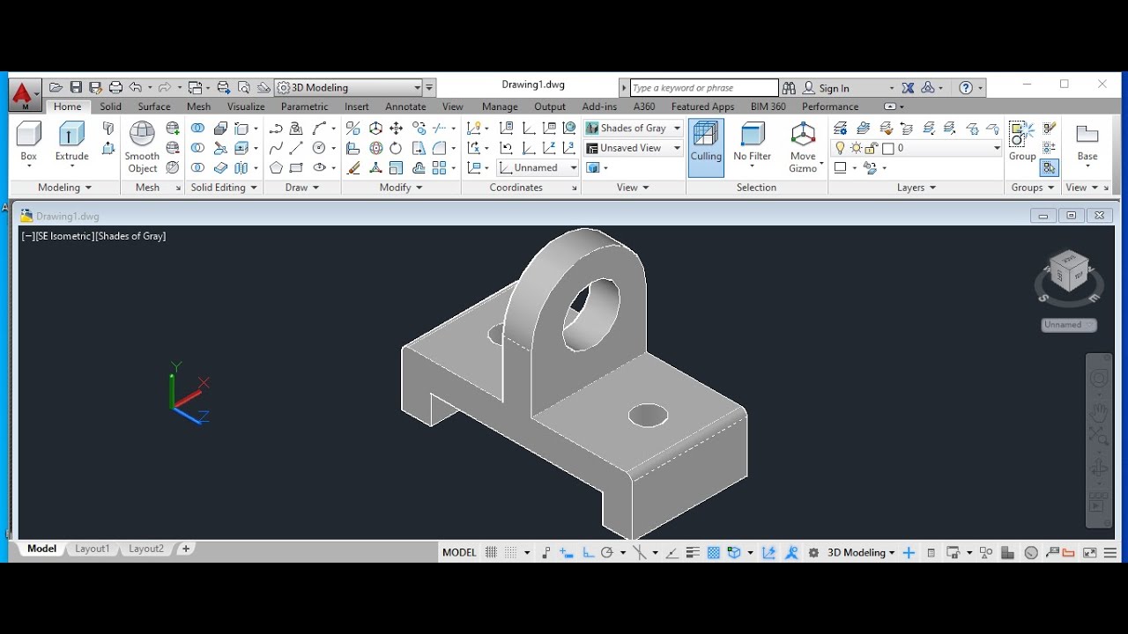Screen dimensions: 1128x634
Task: Expand the Layers panel
Action: point(916,188)
